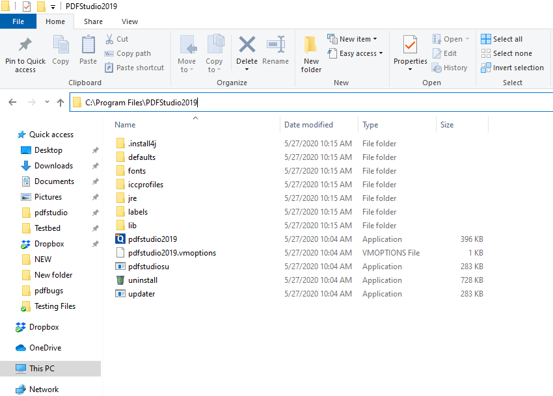Screen dimensions: 553x396
Task: Go back with the left arrow
Action: coord(12,102)
